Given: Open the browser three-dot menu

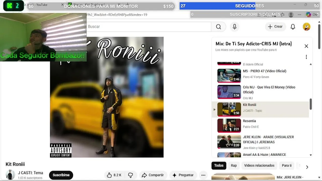Looking at the screenshot, I should pos(299,15).
